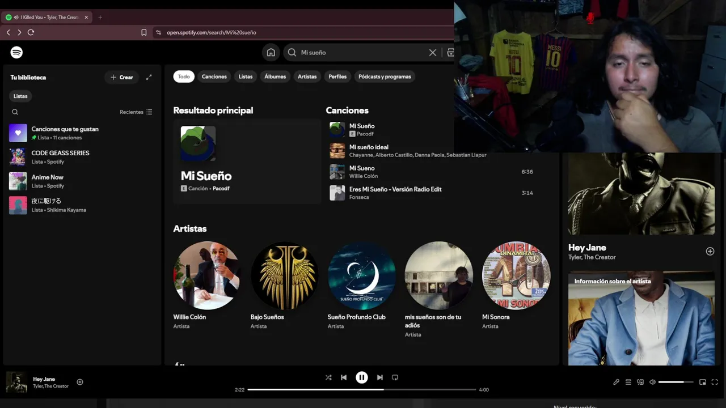The image size is (726, 408).
Task: Open Hey Jane title in now-playing panel
Action: point(587,248)
